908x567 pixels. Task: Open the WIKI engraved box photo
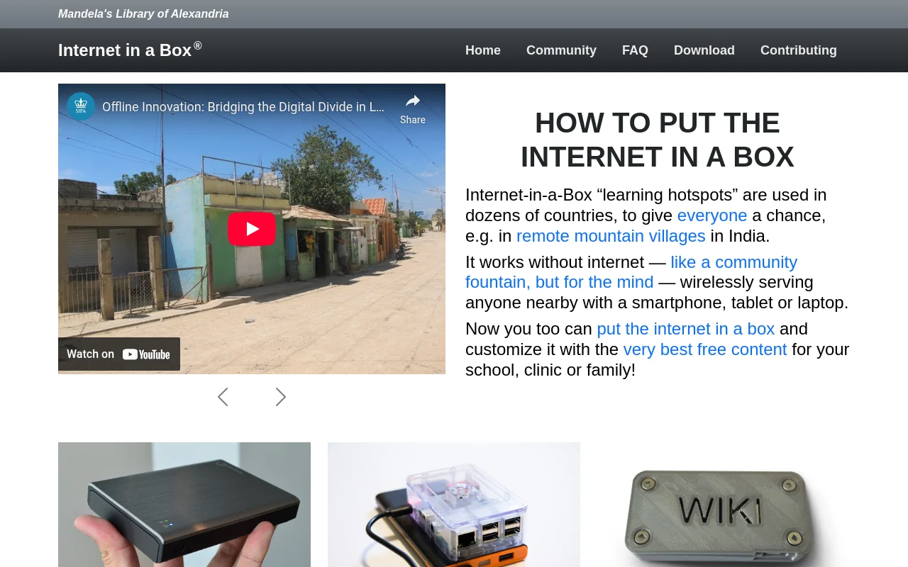[x=724, y=505]
